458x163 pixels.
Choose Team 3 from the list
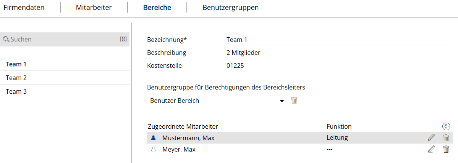16,91
